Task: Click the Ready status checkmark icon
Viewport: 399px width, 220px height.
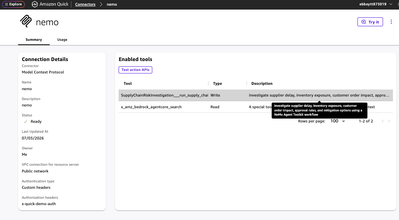Action: pos(26,122)
